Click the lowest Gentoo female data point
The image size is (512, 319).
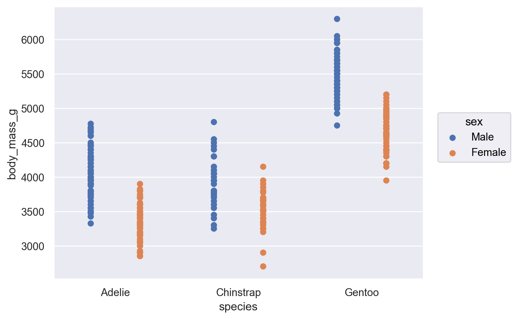tap(386, 181)
